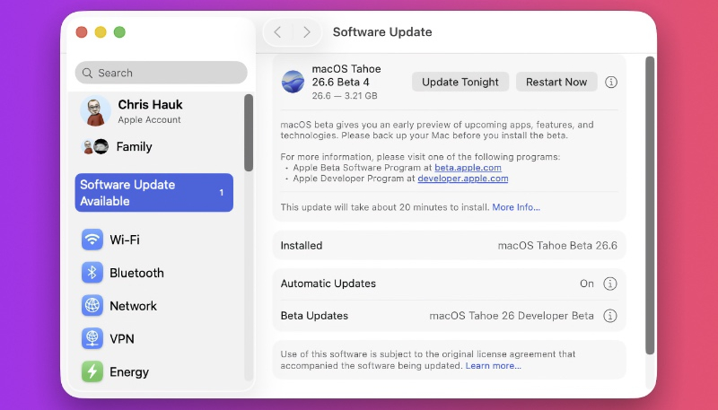Select Software Update Available sidebar item
This screenshot has width=718, height=410.
[154, 193]
